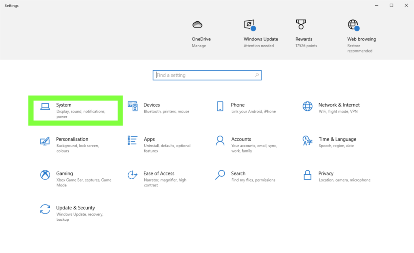Open the Gaming label

(64, 174)
